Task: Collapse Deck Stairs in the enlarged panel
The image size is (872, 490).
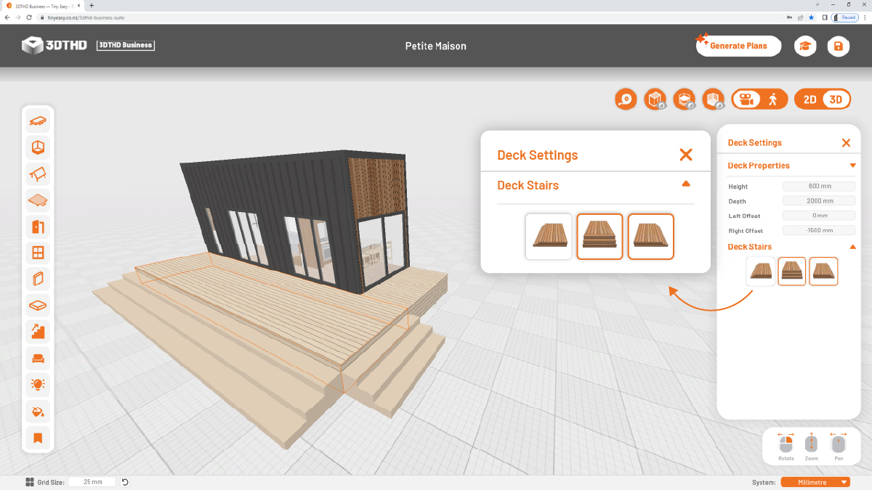Action: coord(686,184)
